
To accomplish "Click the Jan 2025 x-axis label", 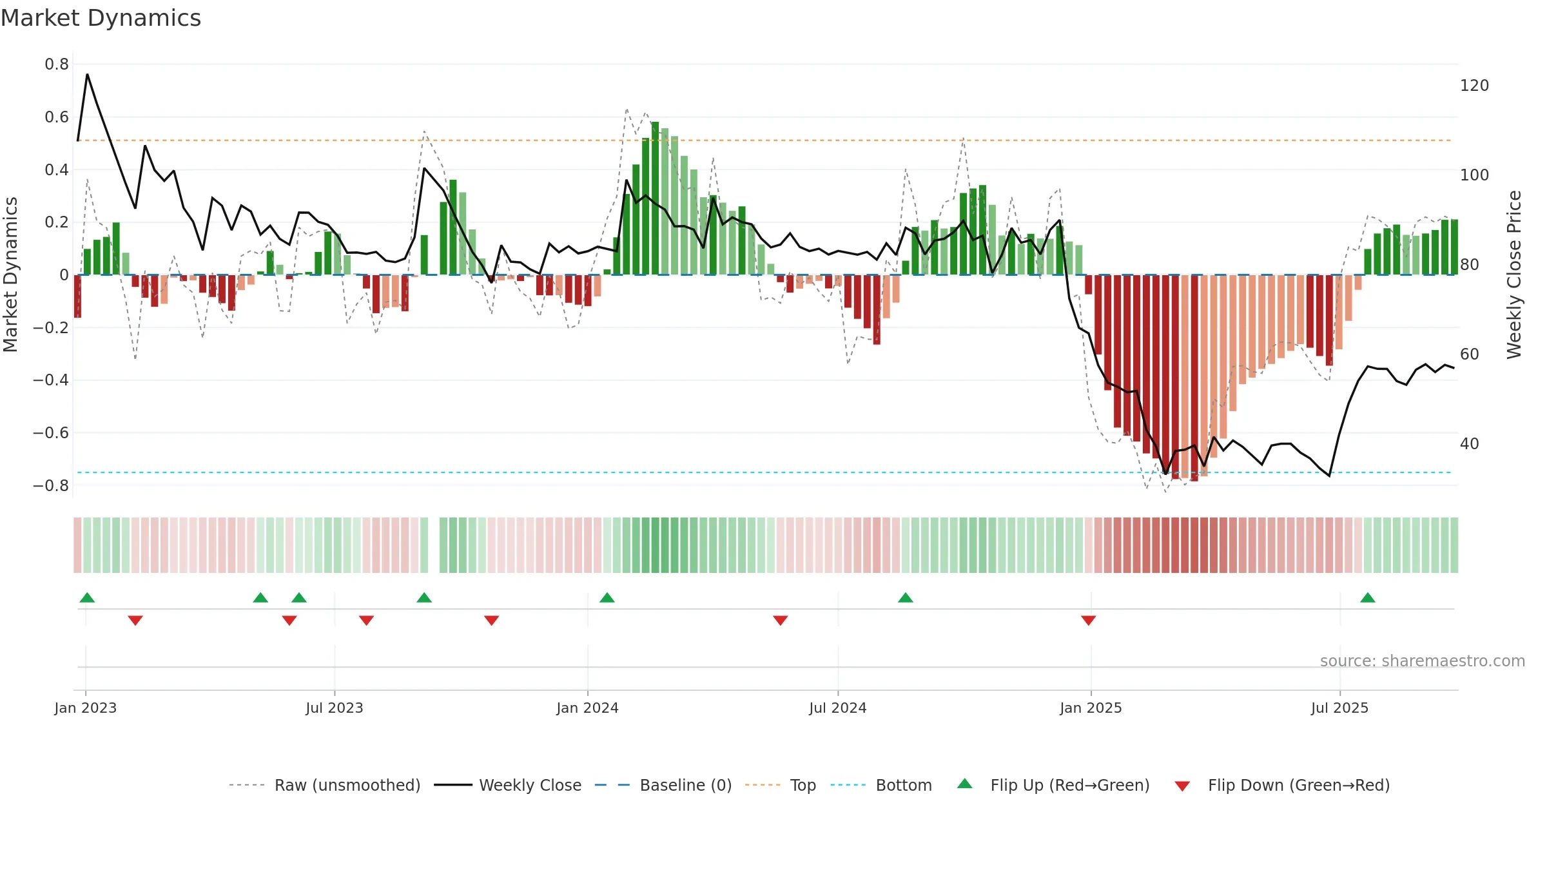I will point(1091,708).
